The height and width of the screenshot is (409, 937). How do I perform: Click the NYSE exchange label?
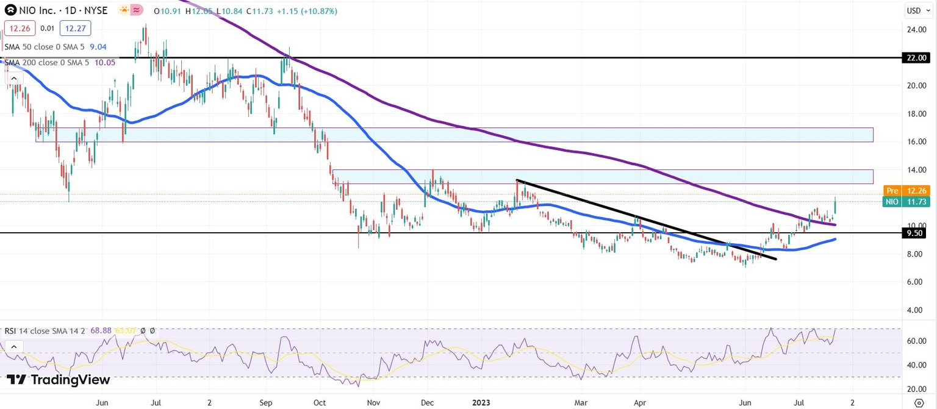pos(96,10)
